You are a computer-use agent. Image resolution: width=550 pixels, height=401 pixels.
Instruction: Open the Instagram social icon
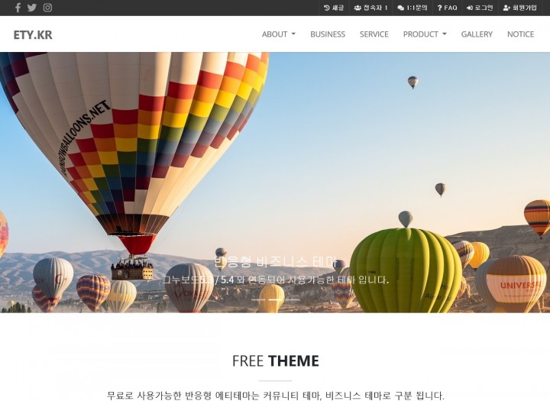pos(47,8)
